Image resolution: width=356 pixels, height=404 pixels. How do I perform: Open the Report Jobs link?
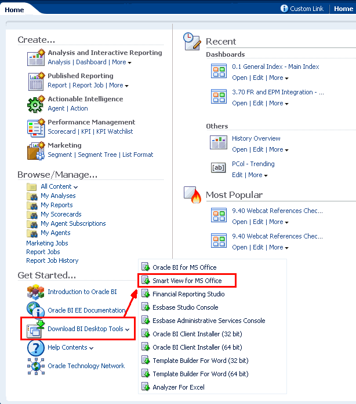(43, 252)
